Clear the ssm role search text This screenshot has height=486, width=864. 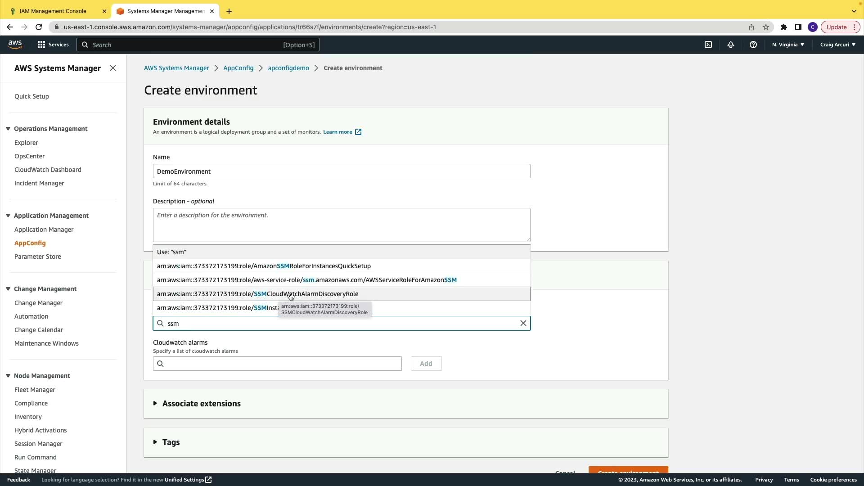tap(523, 323)
